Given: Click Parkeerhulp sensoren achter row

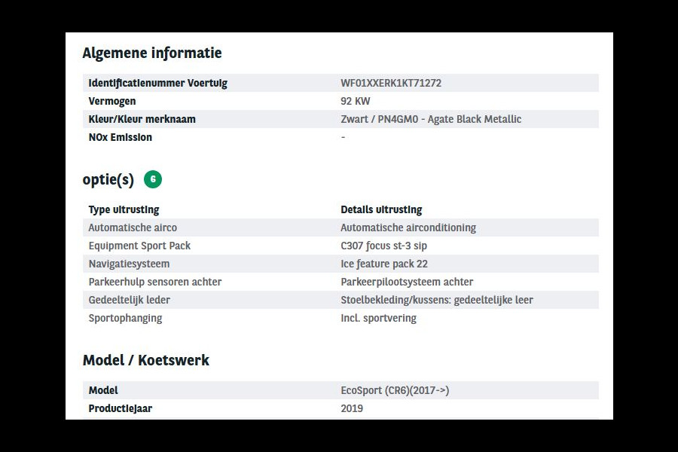Looking at the screenshot, I should [x=154, y=282].
